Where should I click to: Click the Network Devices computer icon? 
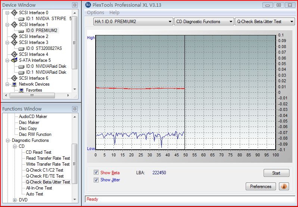14,84
